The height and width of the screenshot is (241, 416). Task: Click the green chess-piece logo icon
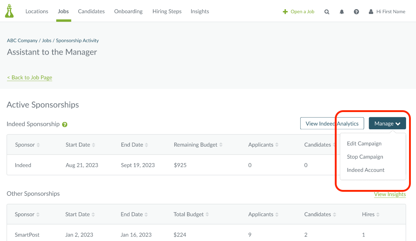tap(9, 10)
